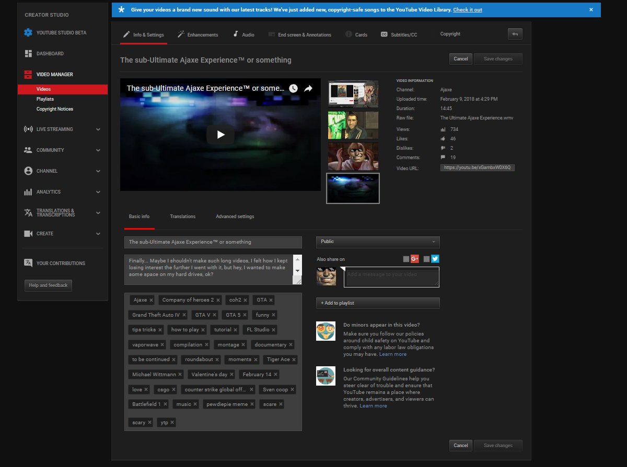
Task: Click description box scroll down arrow
Action: tap(298, 271)
